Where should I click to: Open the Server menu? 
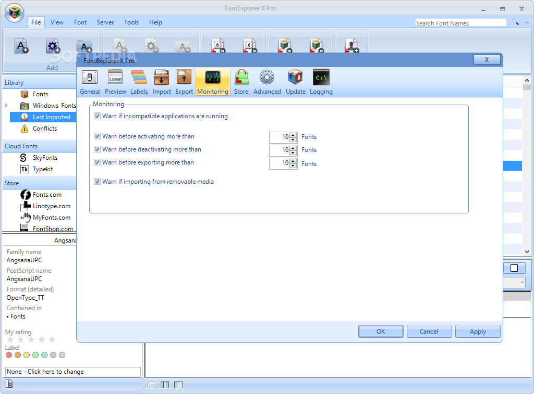point(105,22)
